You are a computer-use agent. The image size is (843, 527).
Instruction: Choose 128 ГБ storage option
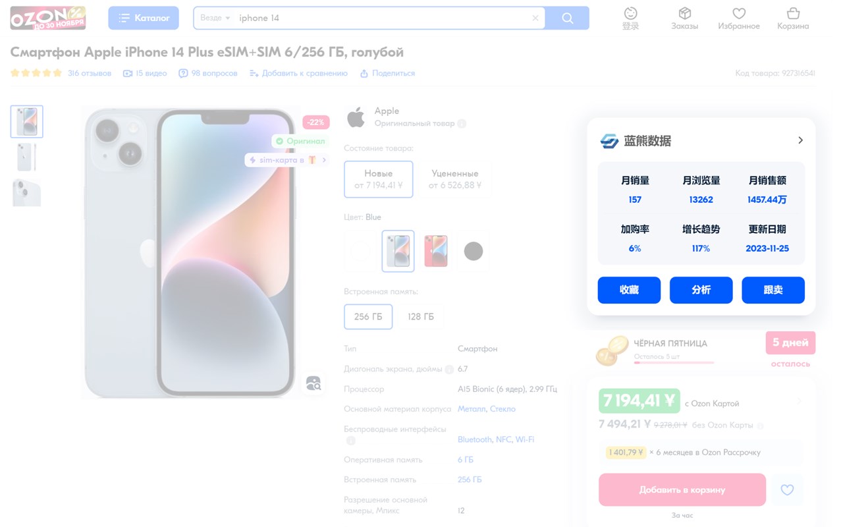pyautogui.click(x=421, y=317)
